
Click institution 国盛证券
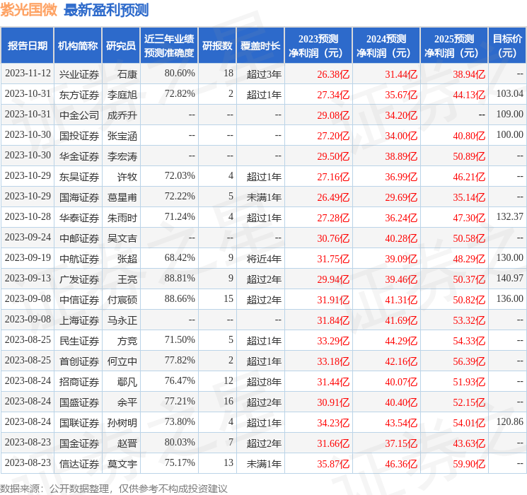click(x=79, y=402)
